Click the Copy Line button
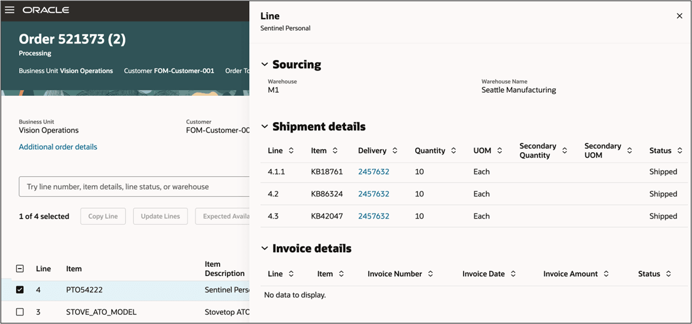Image resolution: width=692 pixels, height=324 pixels. tap(103, 216)
